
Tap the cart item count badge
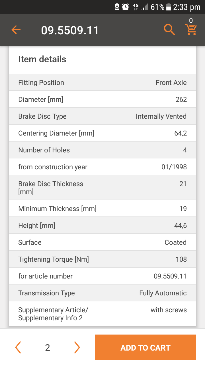tap(191, 20)
